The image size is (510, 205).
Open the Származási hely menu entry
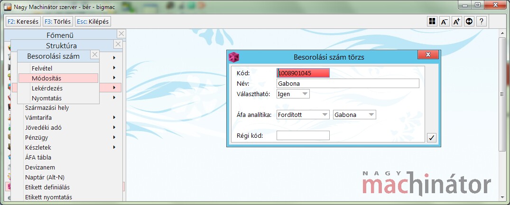[47, 107]
